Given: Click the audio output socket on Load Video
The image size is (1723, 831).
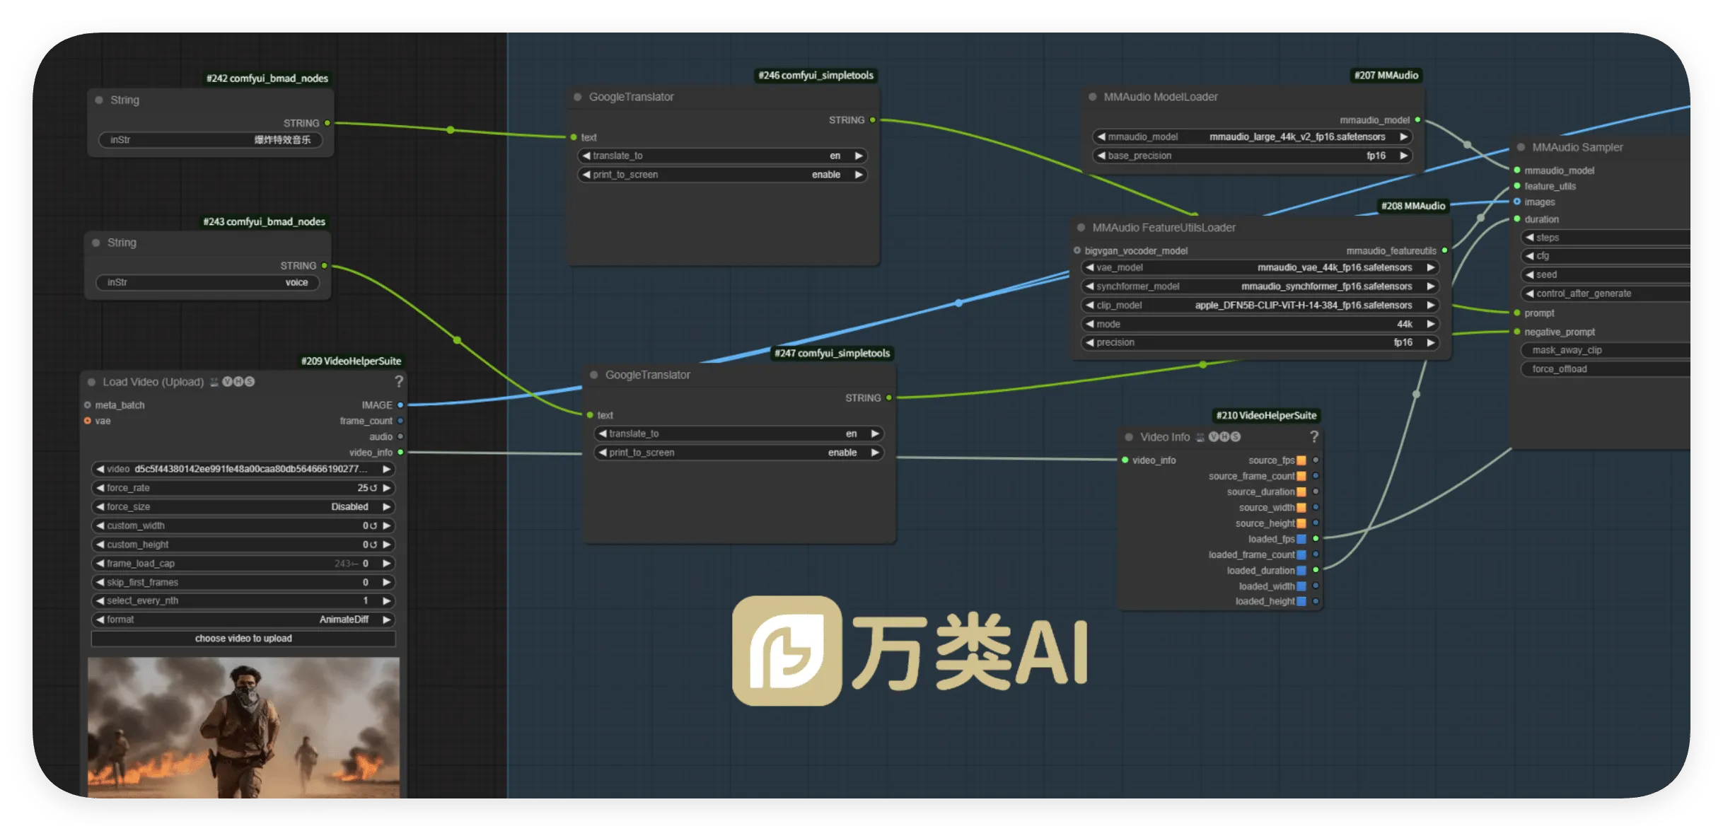Looking at the screenshot, I should pos(400,436).
